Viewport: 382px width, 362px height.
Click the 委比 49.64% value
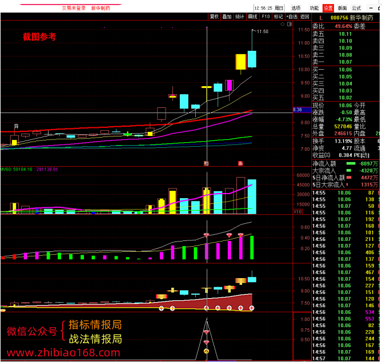[343, 26]
